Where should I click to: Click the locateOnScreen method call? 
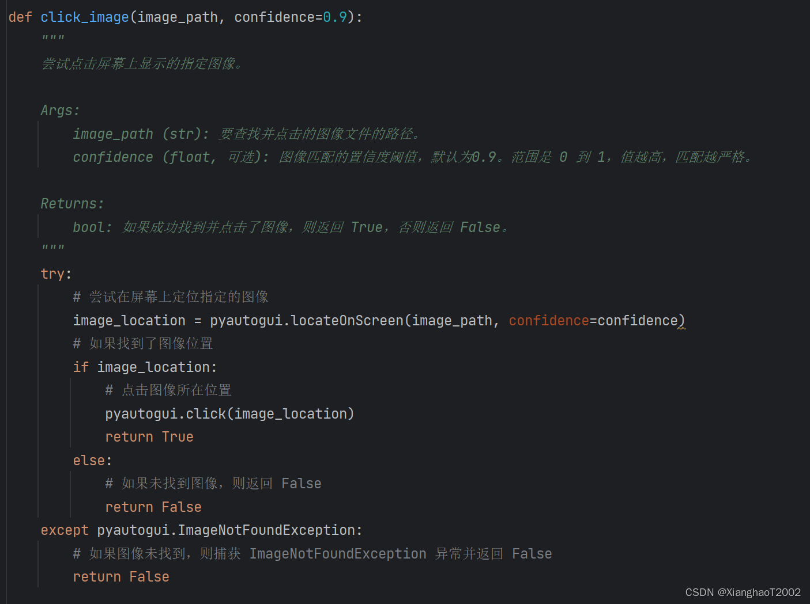[x=347, y=321]
